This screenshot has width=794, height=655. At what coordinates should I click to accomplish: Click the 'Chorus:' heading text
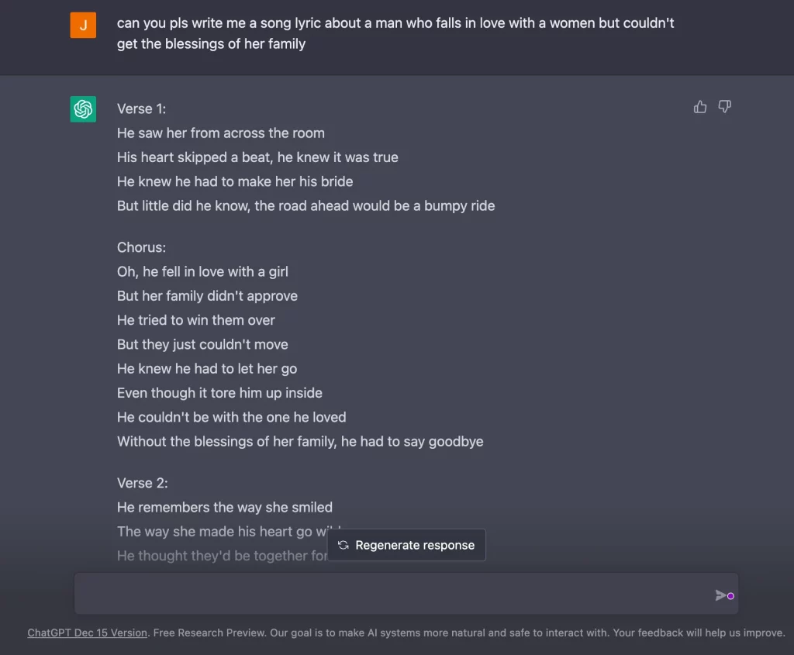[141, 247]
